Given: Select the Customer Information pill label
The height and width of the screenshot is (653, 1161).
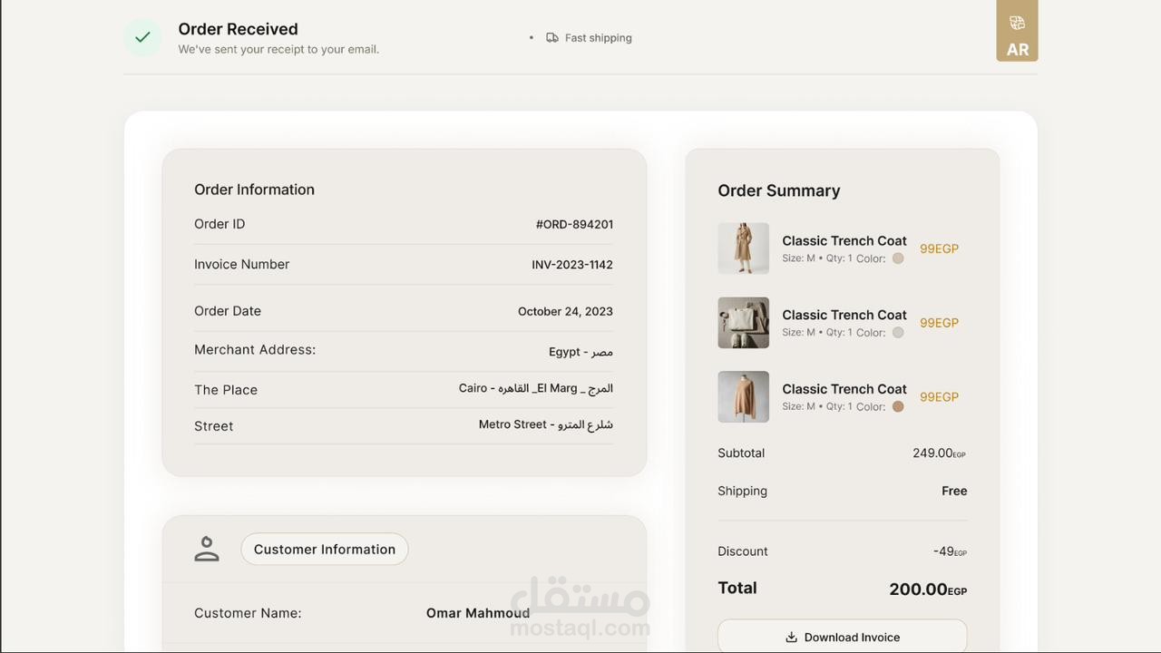Looking at the screenshot, I should pos(325,549).
